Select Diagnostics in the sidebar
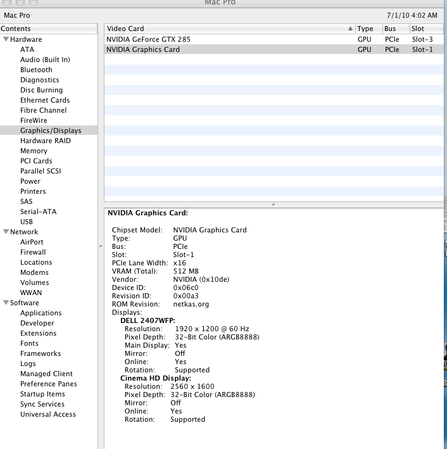Screen dimensions: 447x449 (x=39, y=80)
